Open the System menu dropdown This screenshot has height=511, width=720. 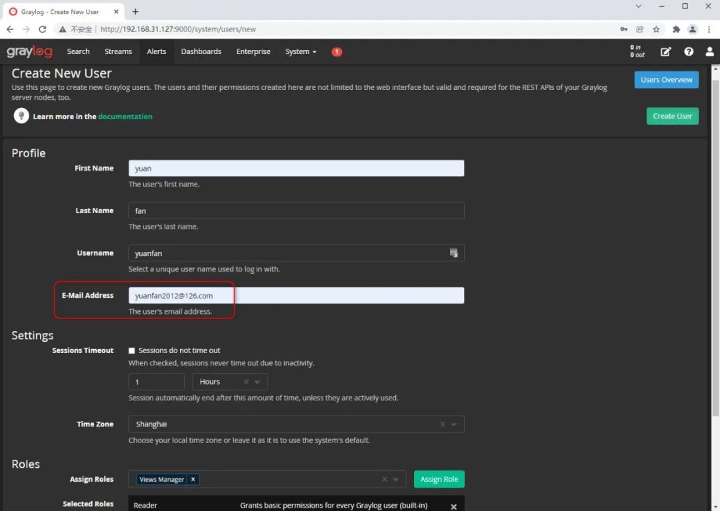(x=301, y=52)
